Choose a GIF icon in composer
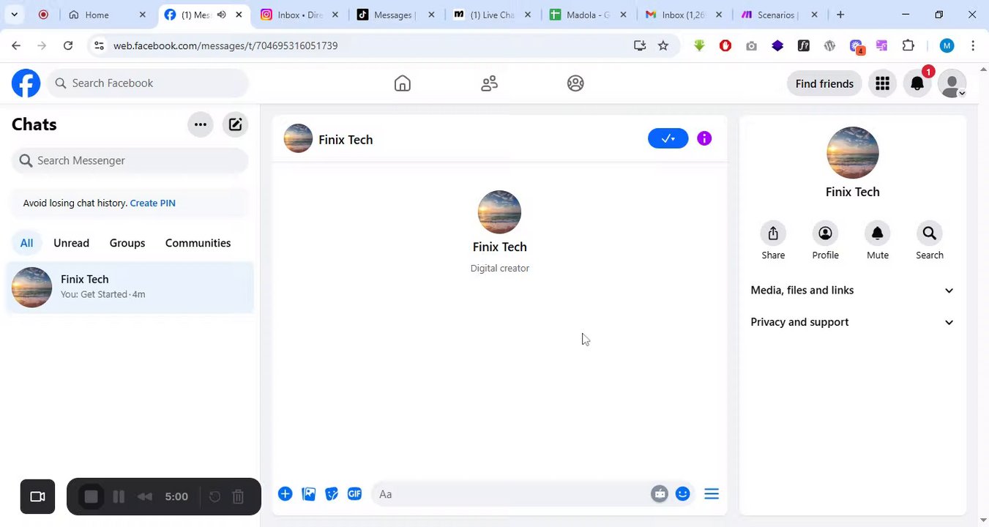989x527 pixels. coord(355,494)
